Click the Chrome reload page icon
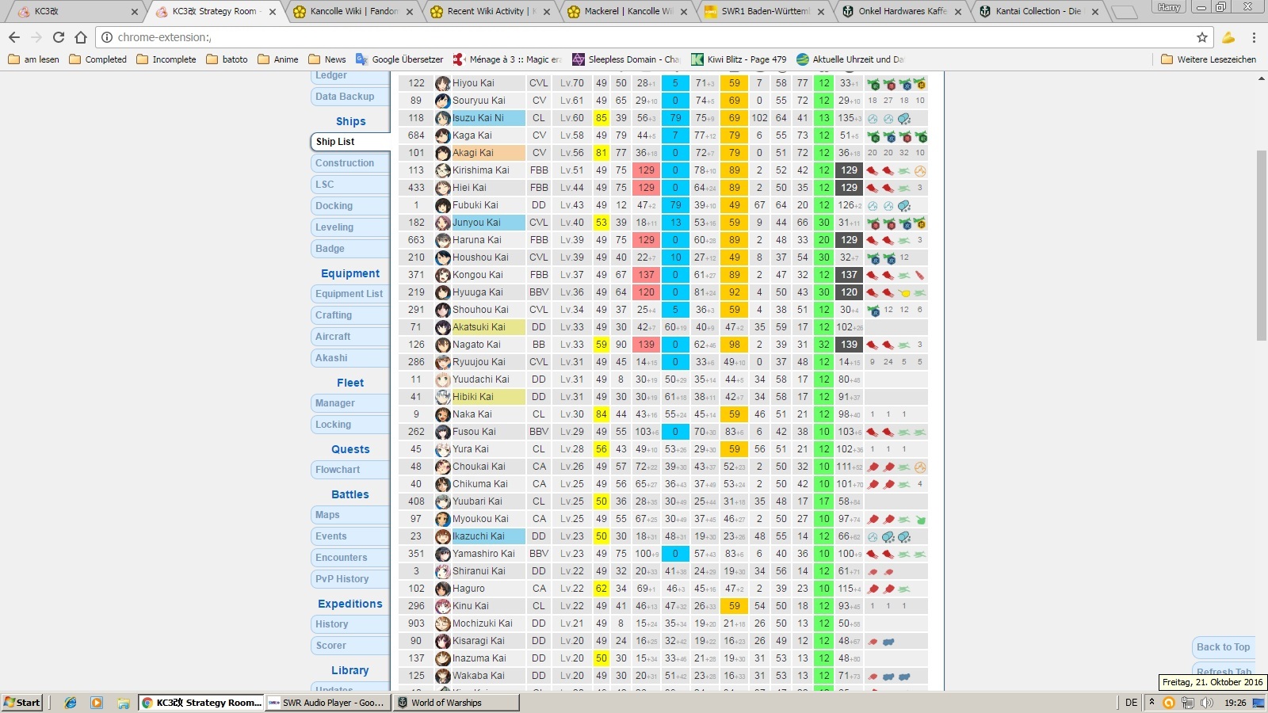Image resolution: width=1268 pixels, height=713 pixels. (x=59, y=37)
